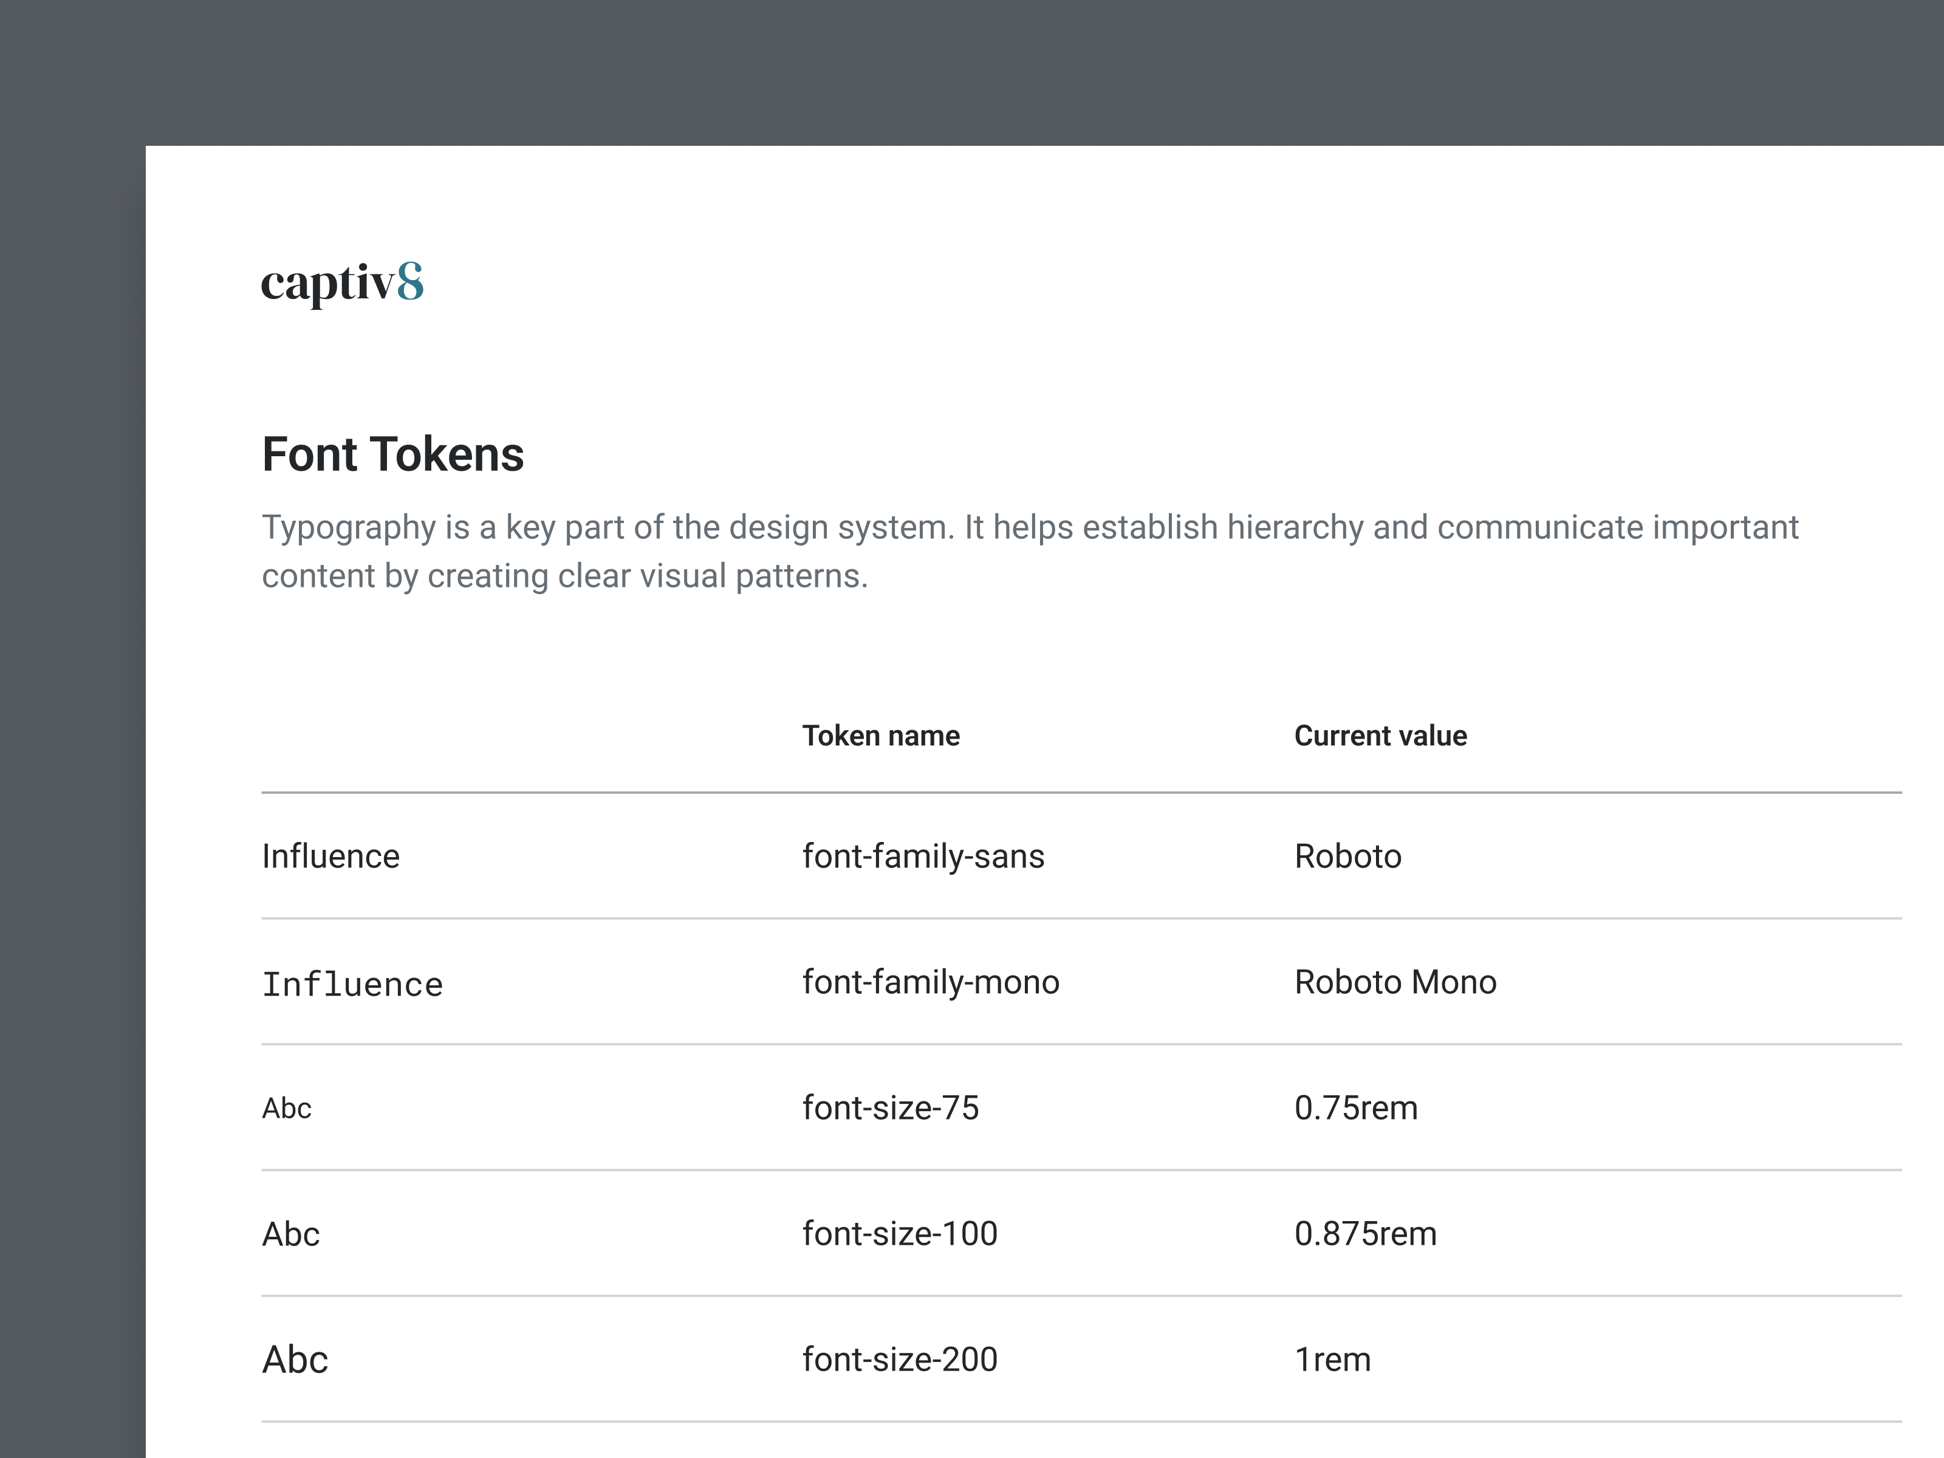Click the Abc sample for font-size-100
This screenshot has height=1458, width=1944.
291,1234
